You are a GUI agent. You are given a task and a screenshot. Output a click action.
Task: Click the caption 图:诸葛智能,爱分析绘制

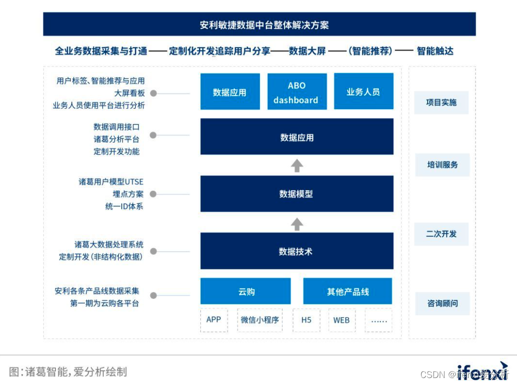pos(68,372)
